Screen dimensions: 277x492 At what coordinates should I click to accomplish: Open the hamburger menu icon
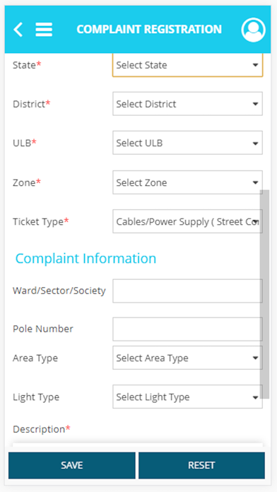coord(44,30)
